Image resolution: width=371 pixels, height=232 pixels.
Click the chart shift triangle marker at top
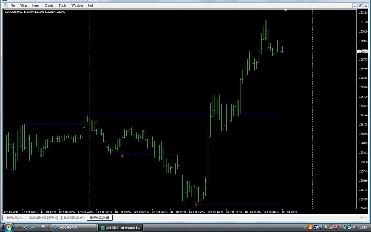[x=286, y=11]
